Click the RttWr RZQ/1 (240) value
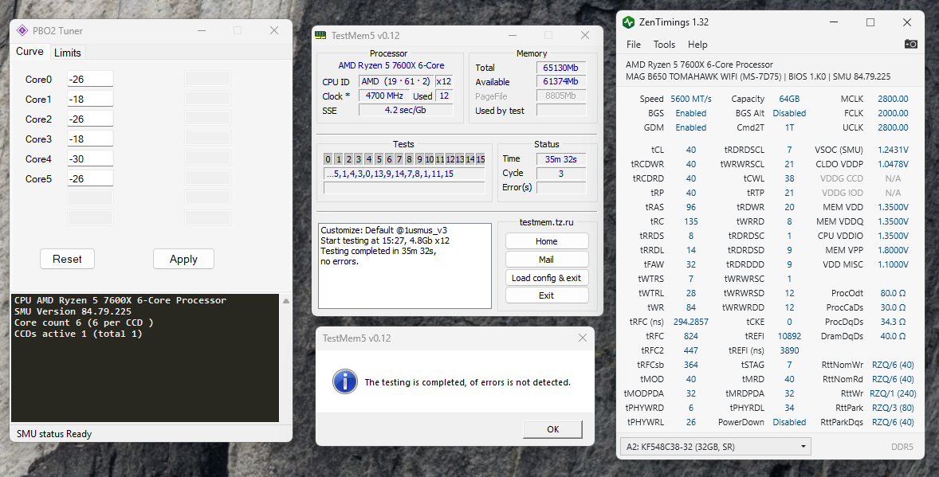The height and width of the screenshot is (477, 939). 893,394
